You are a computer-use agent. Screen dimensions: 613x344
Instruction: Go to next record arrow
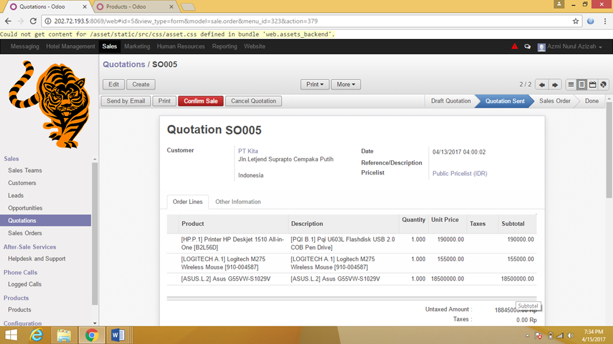click(555, 84)
